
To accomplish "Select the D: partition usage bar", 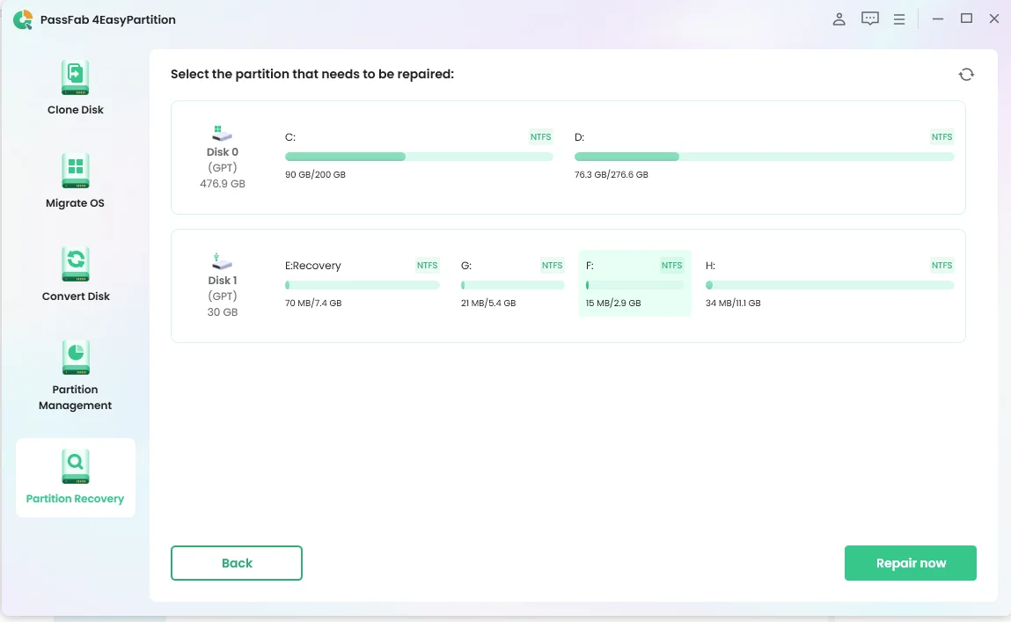I will [764, 157].
